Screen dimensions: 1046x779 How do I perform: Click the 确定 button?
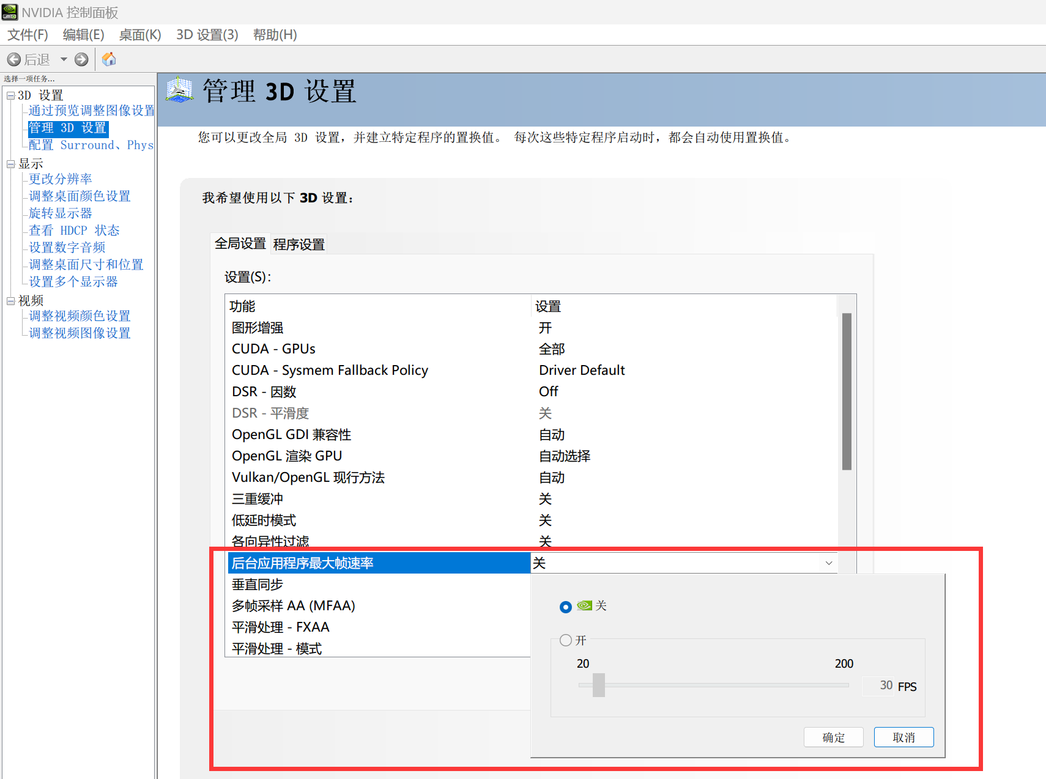(833, 737)
